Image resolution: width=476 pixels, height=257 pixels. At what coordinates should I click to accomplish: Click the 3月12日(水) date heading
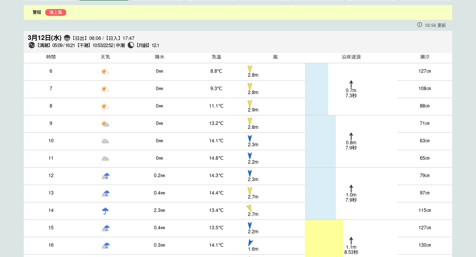point(44,38)
